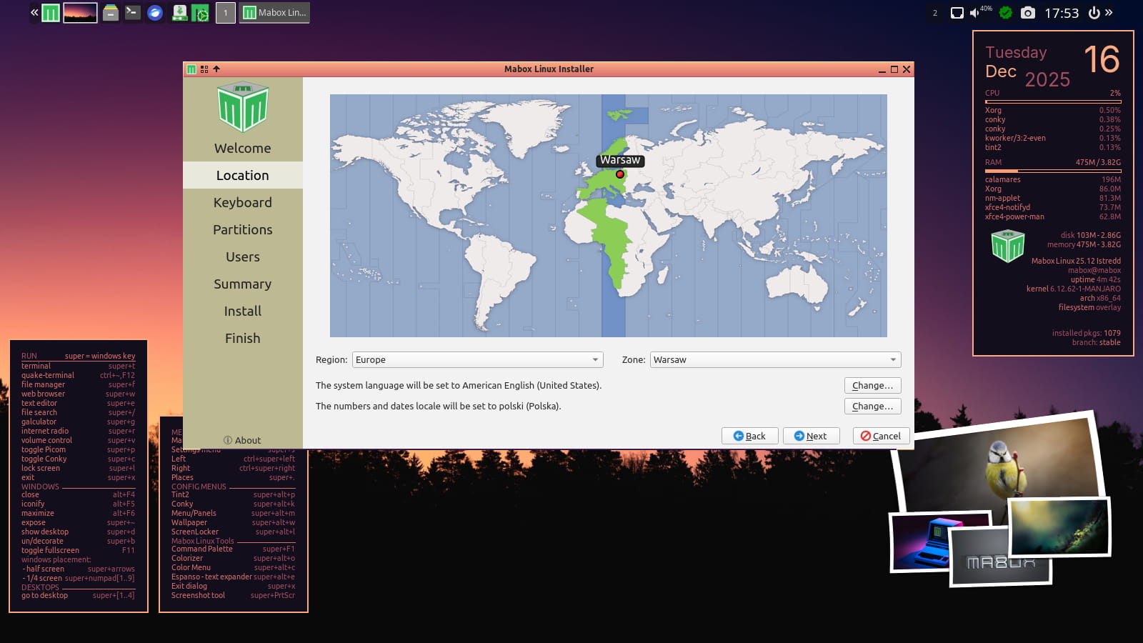Launch the blue web browser icon
The width and height of the screenshot is (1143, 643).
click(x=155, y=13)
